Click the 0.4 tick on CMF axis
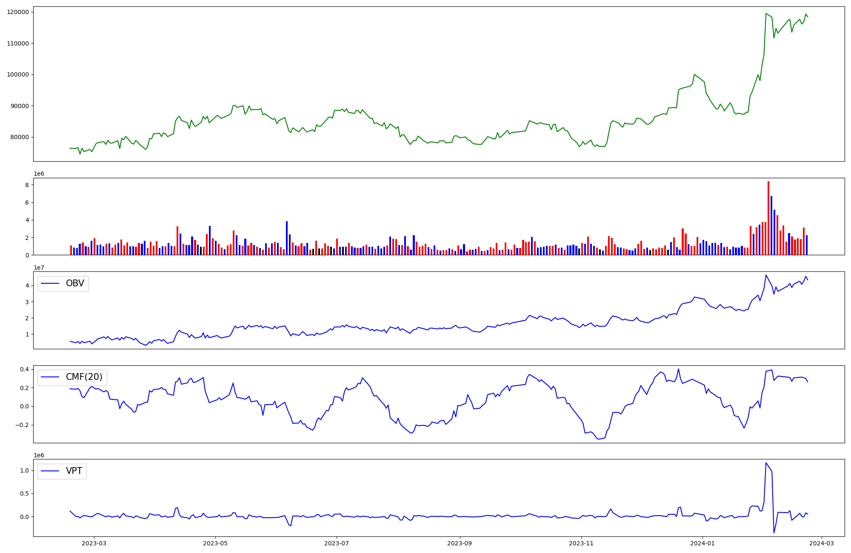 [x=25, y=369]
